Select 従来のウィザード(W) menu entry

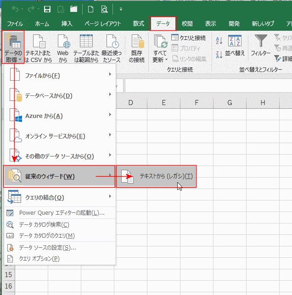point(59,176)
